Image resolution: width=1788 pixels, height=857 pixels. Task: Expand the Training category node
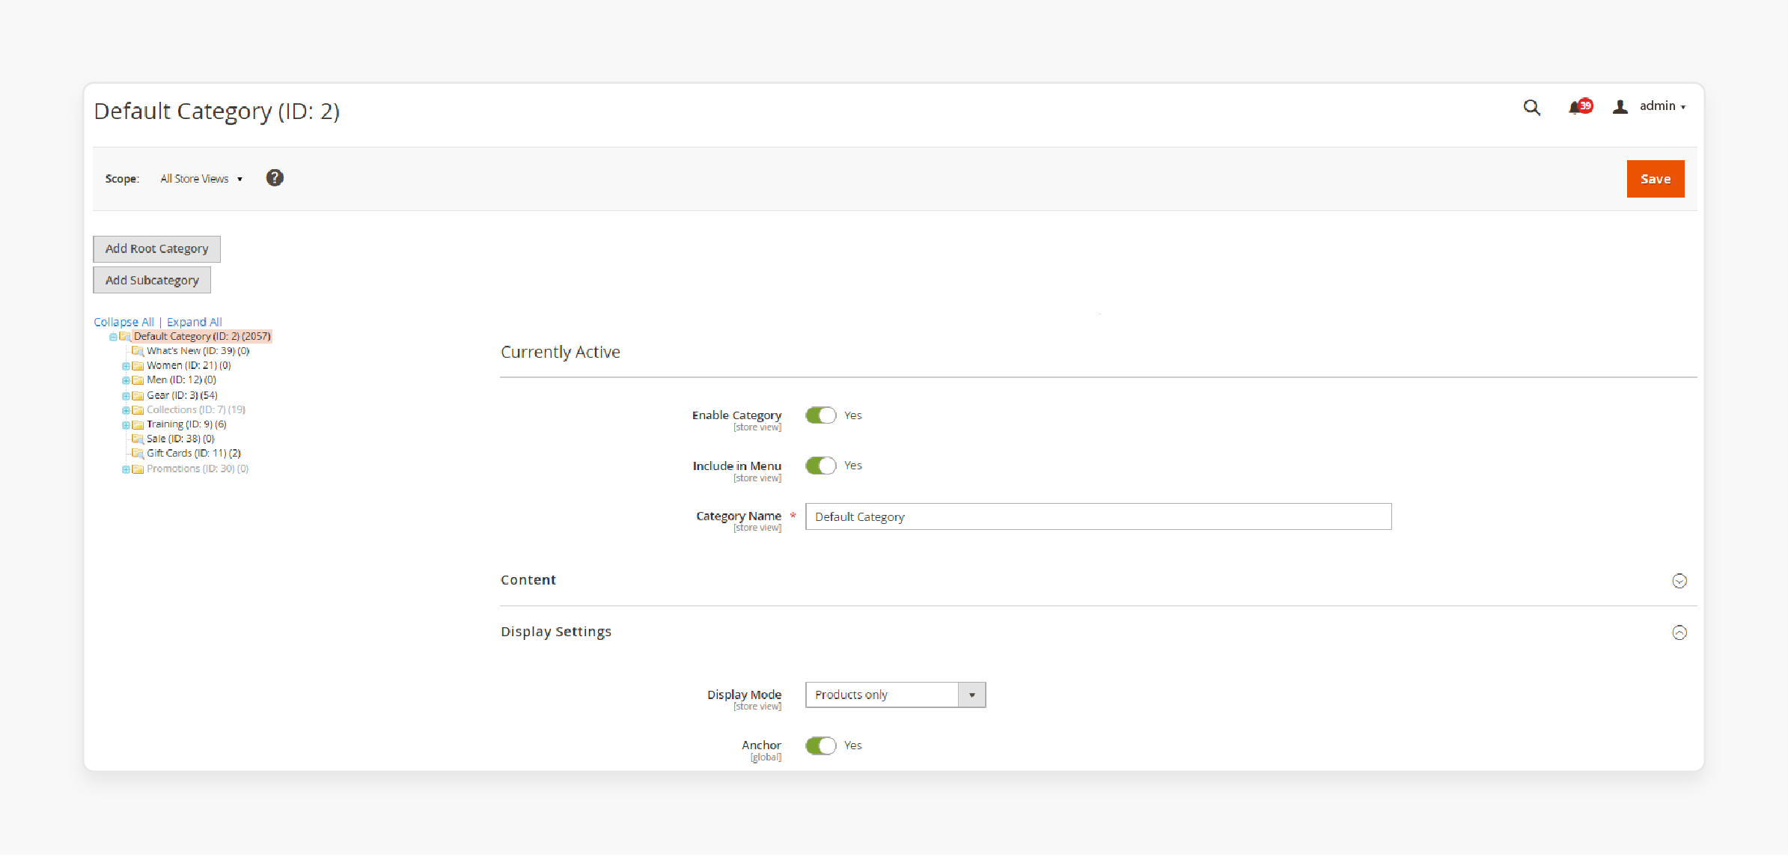pos(126,424)
